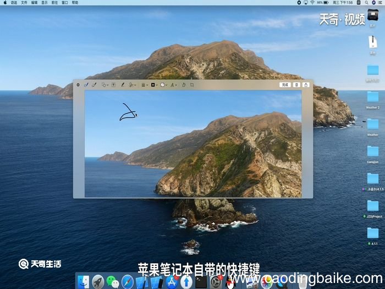
Task: Click the Wi-Fi status icon
Action: 312,2
